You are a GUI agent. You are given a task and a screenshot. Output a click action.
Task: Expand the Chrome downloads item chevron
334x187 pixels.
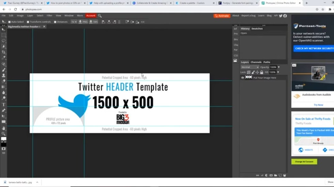click(x=37, y=182)
